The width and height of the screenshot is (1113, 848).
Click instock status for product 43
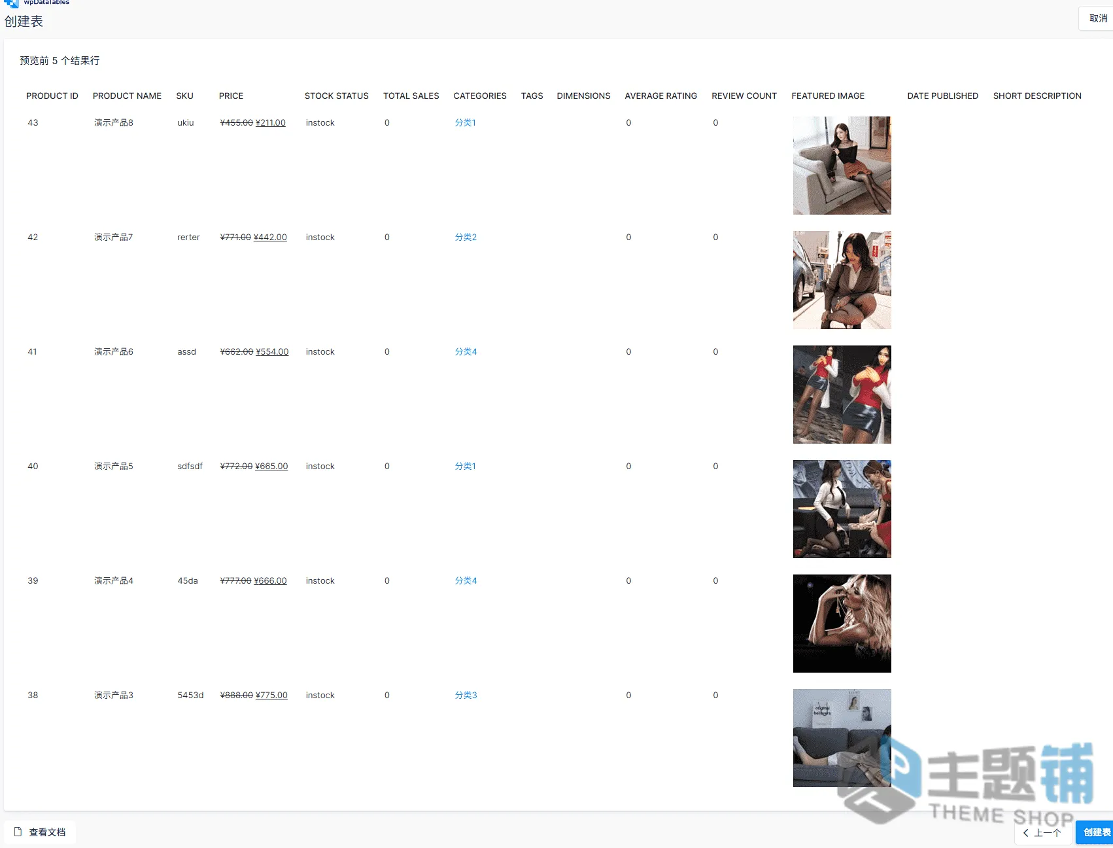(x=320, y=122)
